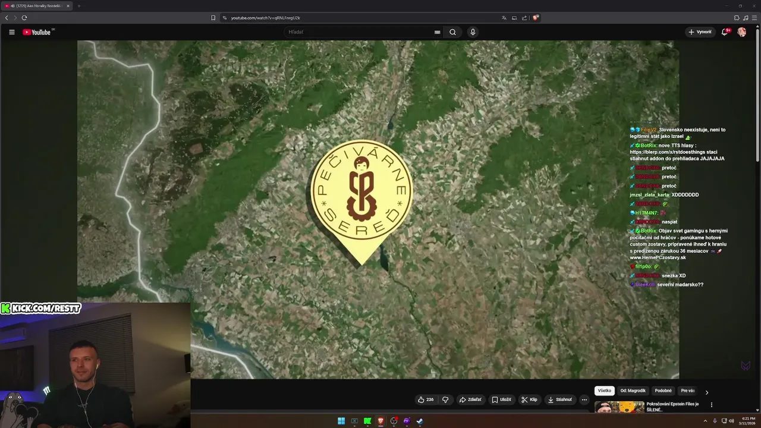Screen dimensions: 761x428
Task: Save video with Uložiť
Action: pyautogui.click(x=501, y=399)
